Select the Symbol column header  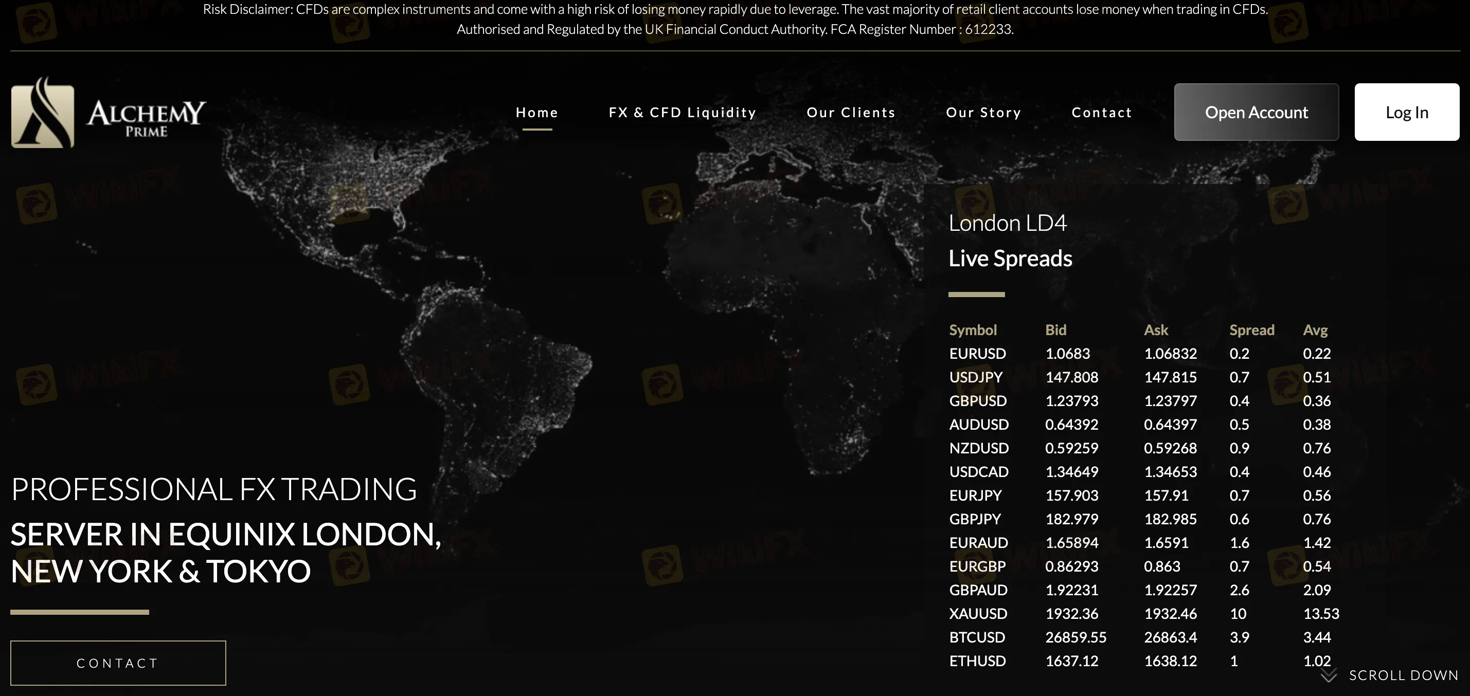pos(973,329)
